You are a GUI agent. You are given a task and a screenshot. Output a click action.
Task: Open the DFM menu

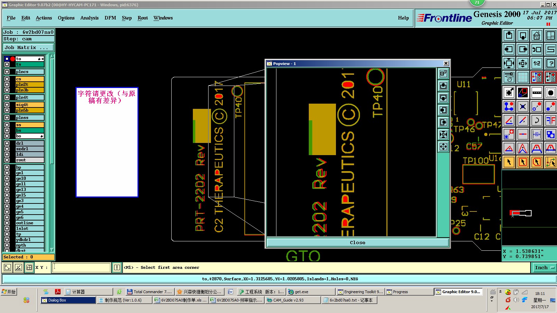(x=110, y=18)
